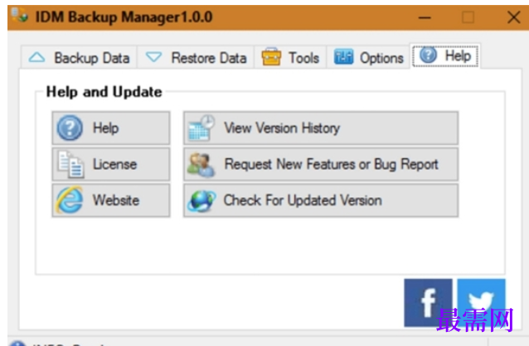Open the Tools tab
This screenshot has width=529, height=346.
[x=290, y=58]
